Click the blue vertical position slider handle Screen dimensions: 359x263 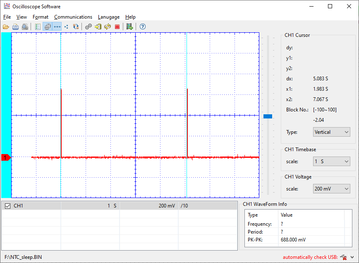click(x=268, y=116)
